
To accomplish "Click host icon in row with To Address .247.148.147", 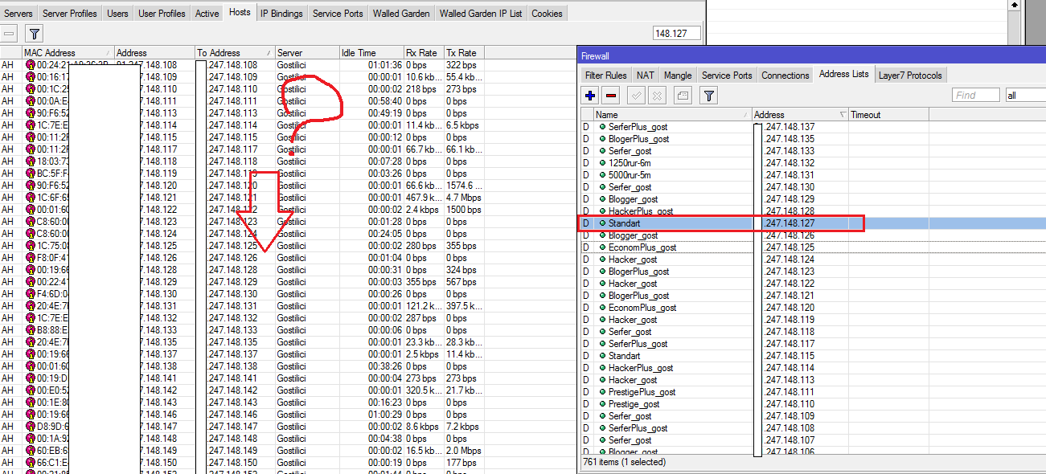I will [x=31, y=427].
